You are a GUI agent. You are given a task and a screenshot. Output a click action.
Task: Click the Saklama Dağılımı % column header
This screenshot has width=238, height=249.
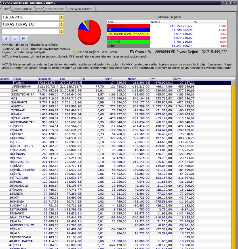coord(210,22)
